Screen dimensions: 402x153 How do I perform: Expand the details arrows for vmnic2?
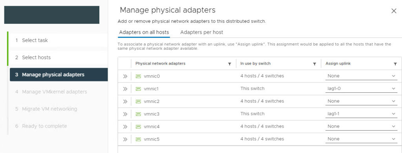tap(125, 101)
